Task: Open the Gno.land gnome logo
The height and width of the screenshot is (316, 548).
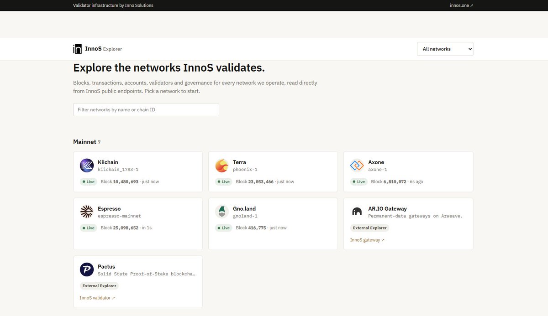Action: (222, 212)
